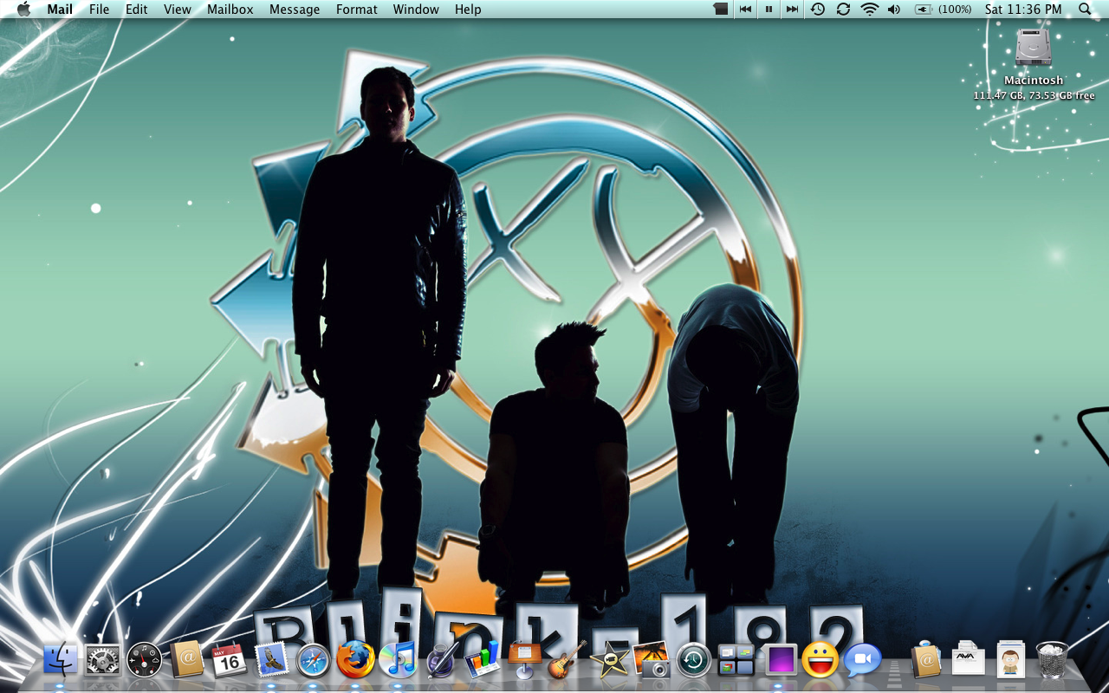This screenshot has height=693, width=1109.
Task: Open Time Machine dock icon
Action: (694, 660)
